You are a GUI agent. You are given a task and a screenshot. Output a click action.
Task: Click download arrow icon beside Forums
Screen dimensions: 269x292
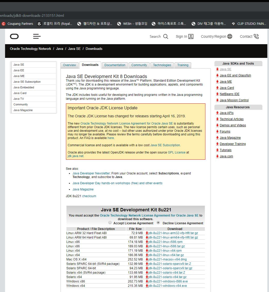tap(217, 132)
